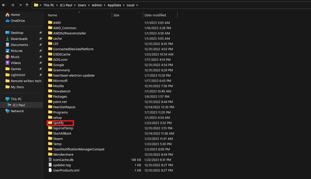
Task: Select the Steam folder
Action: (x=55, y=139)
